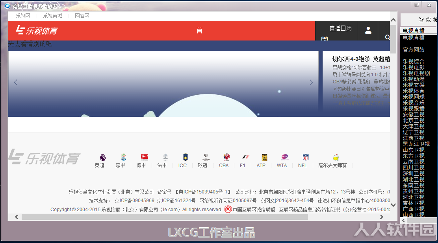Open the user account icon in the header
Viewport: 438px width, 243px height.
[x=368, y=30]
